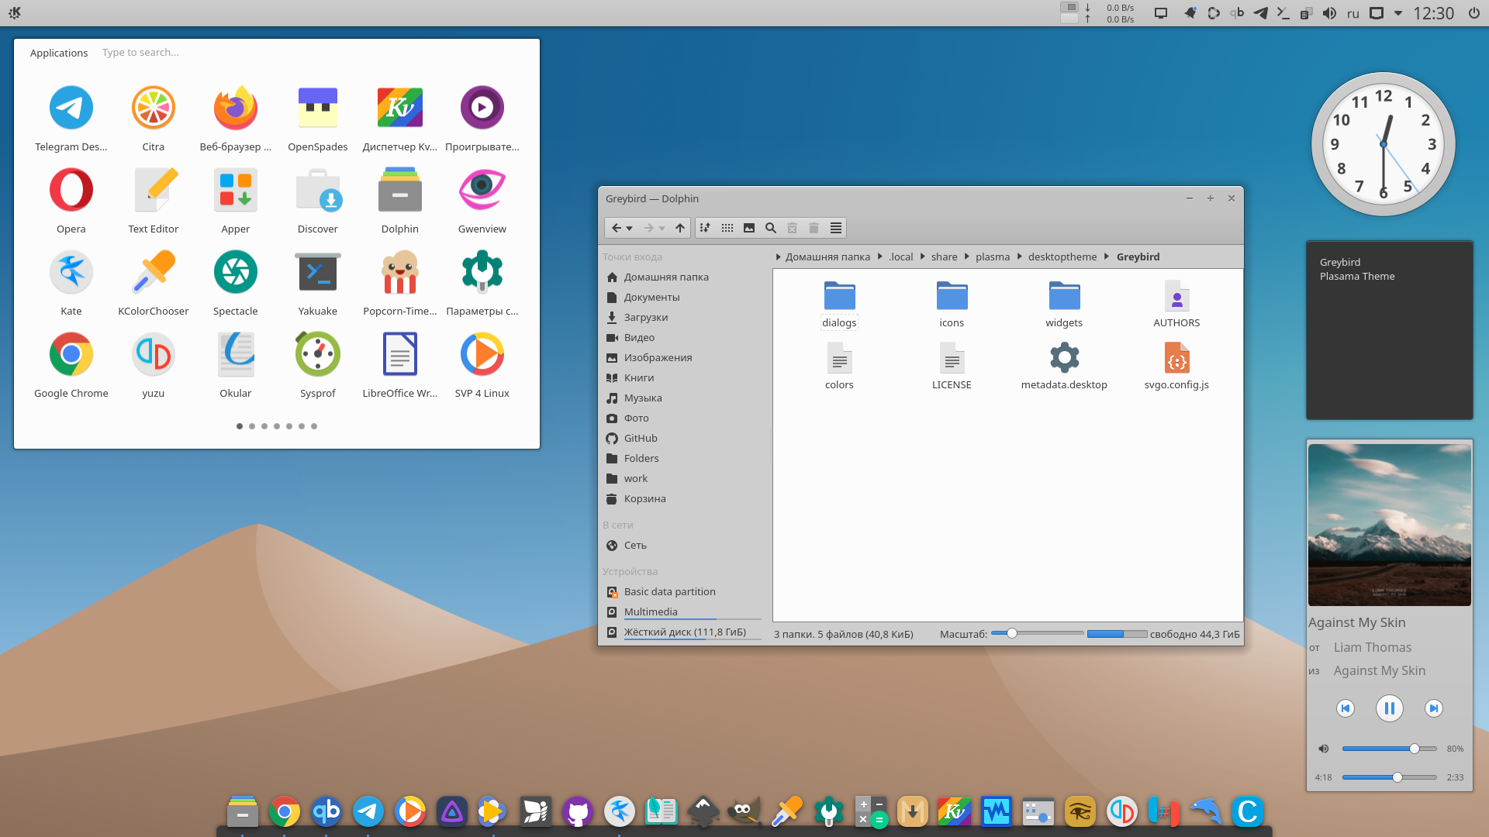The height and width of the screenshot is (837, 1489).
Task: Open search in Dolphin toolbar
Action: (771, 228)
